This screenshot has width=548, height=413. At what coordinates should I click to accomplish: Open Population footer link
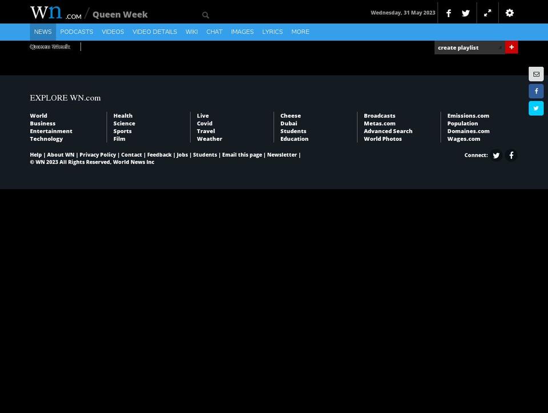pyautogui.click(x=462, y=123)
